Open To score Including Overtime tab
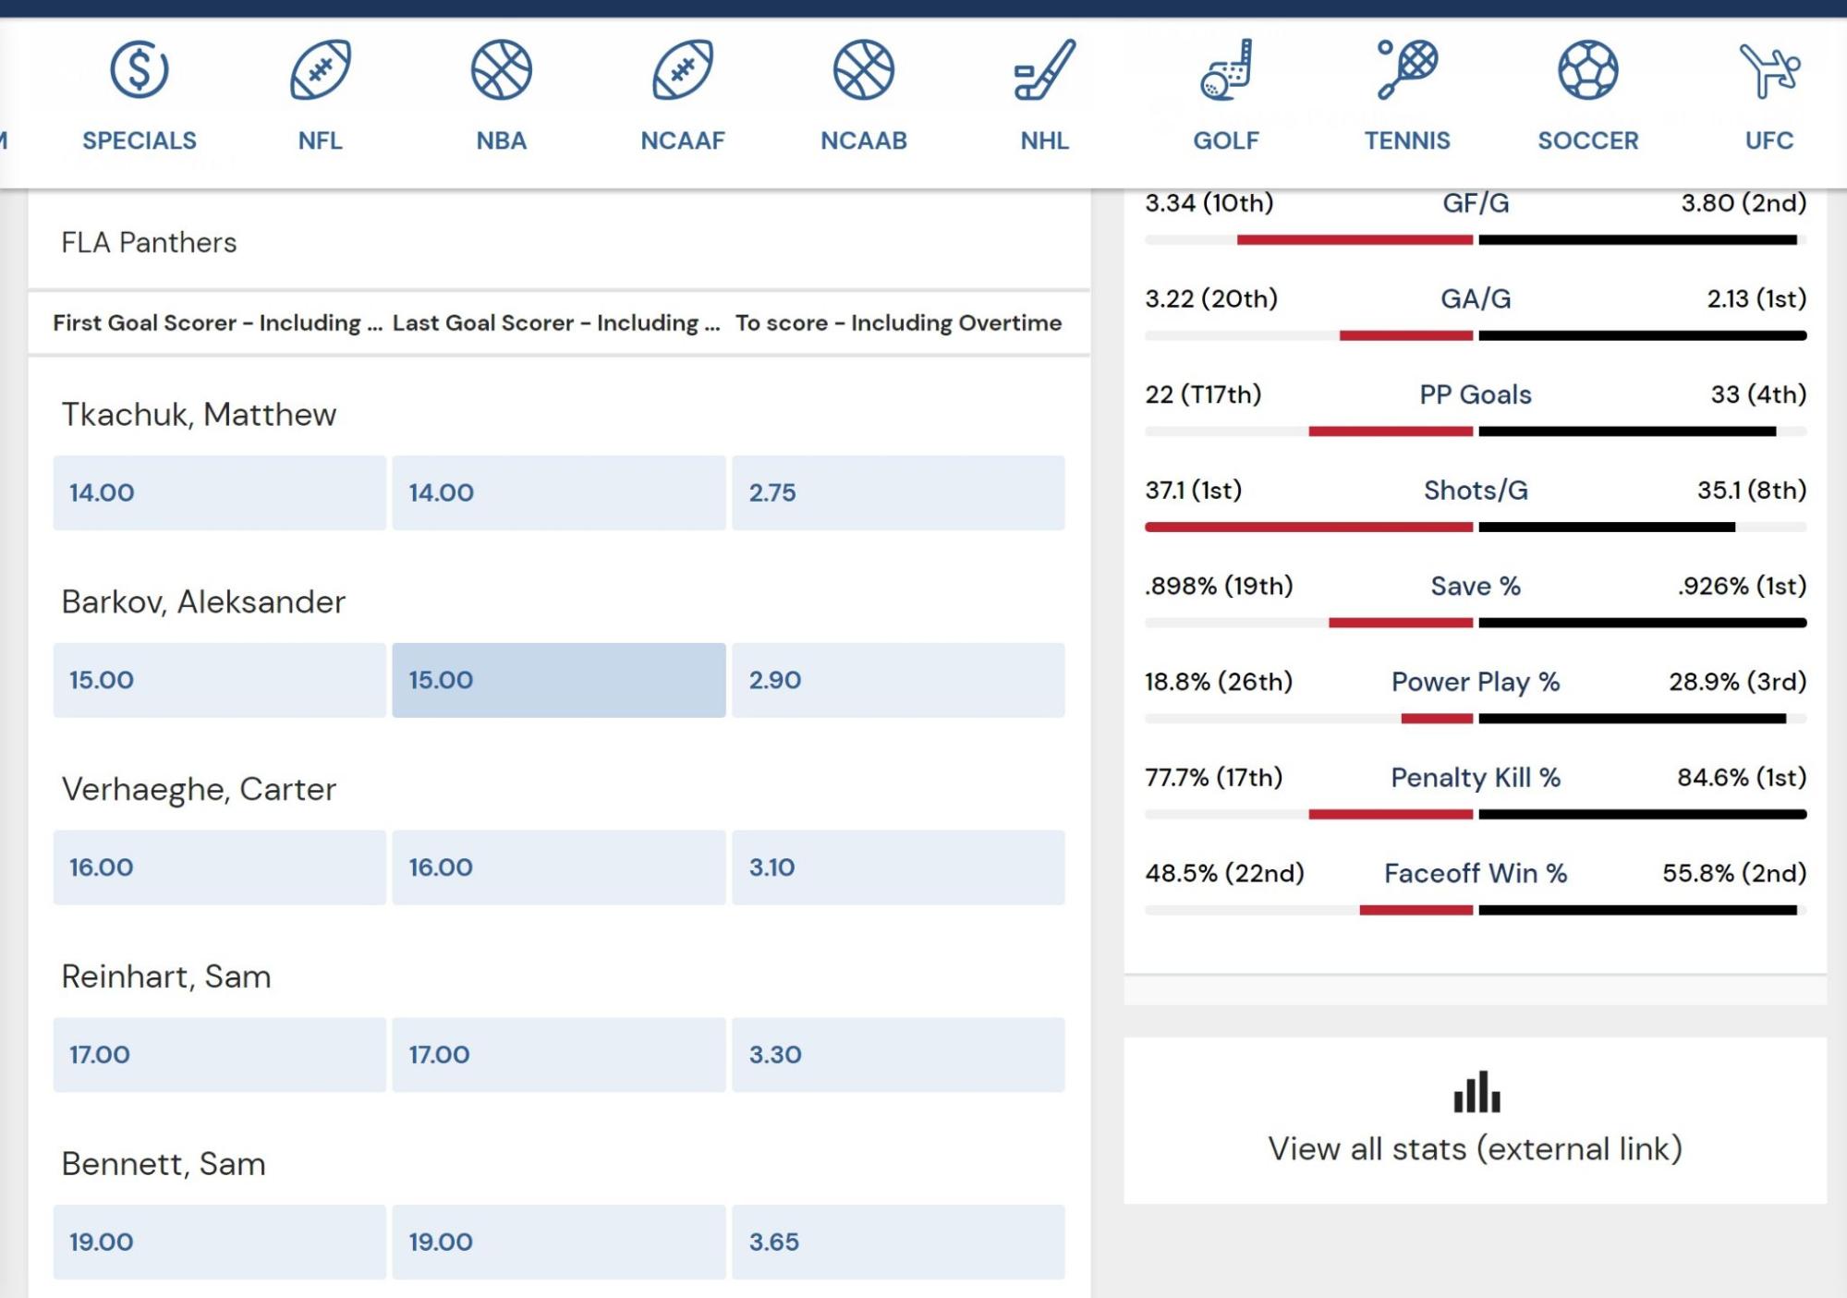1847x1298 pixels. (898, 322)
